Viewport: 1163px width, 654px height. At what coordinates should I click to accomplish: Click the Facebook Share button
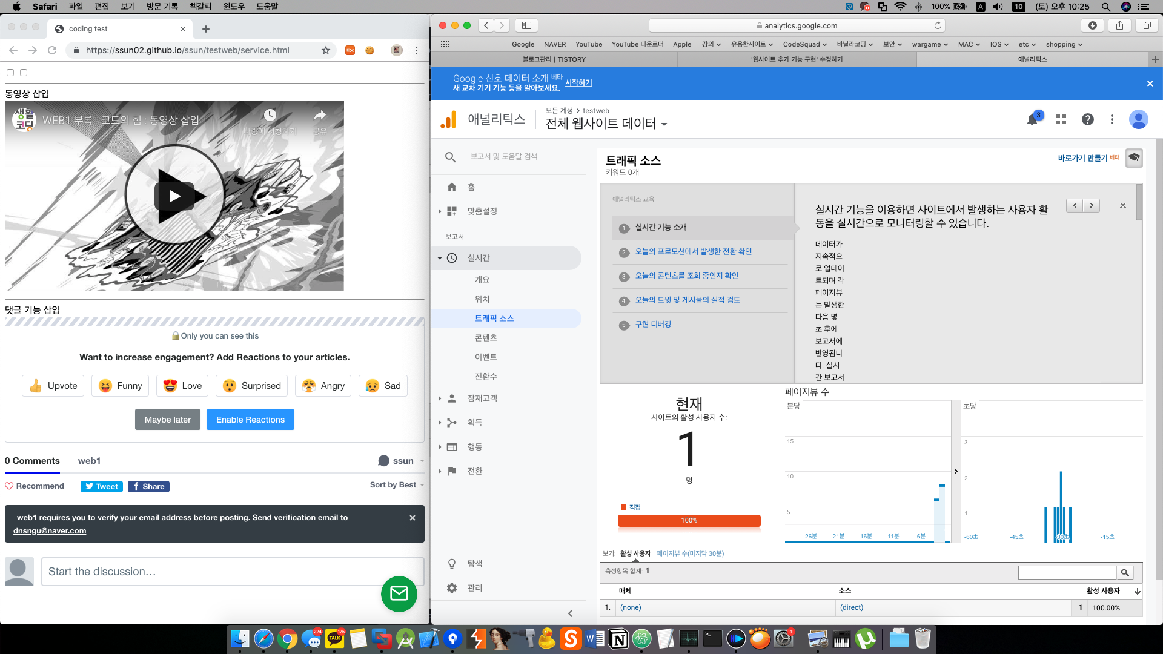point(148,487)
